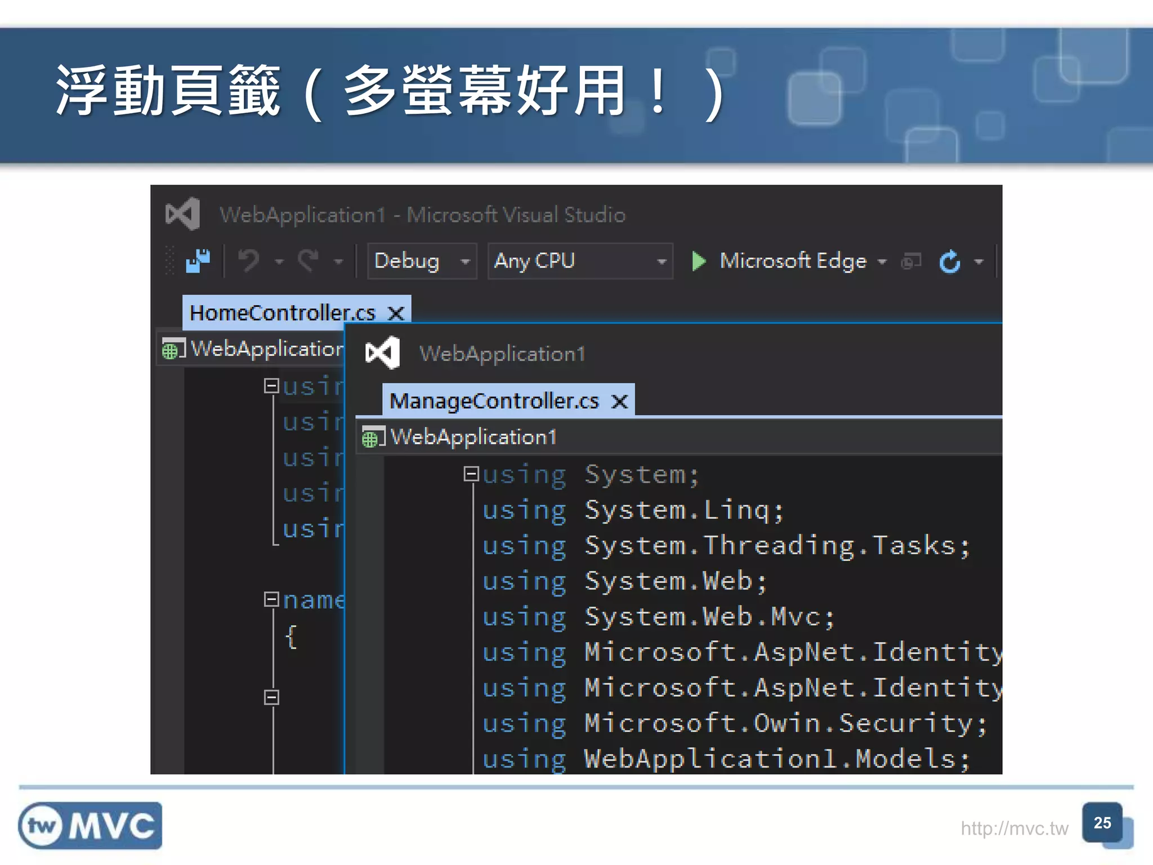Click the web project icon beside WebApplication1 navigation bar
This screenshot has height=865, width=1153.
coord(373,438)
